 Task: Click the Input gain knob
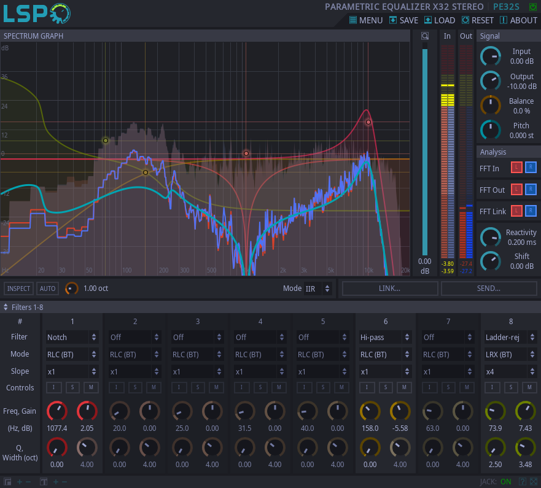click(491, 56)
